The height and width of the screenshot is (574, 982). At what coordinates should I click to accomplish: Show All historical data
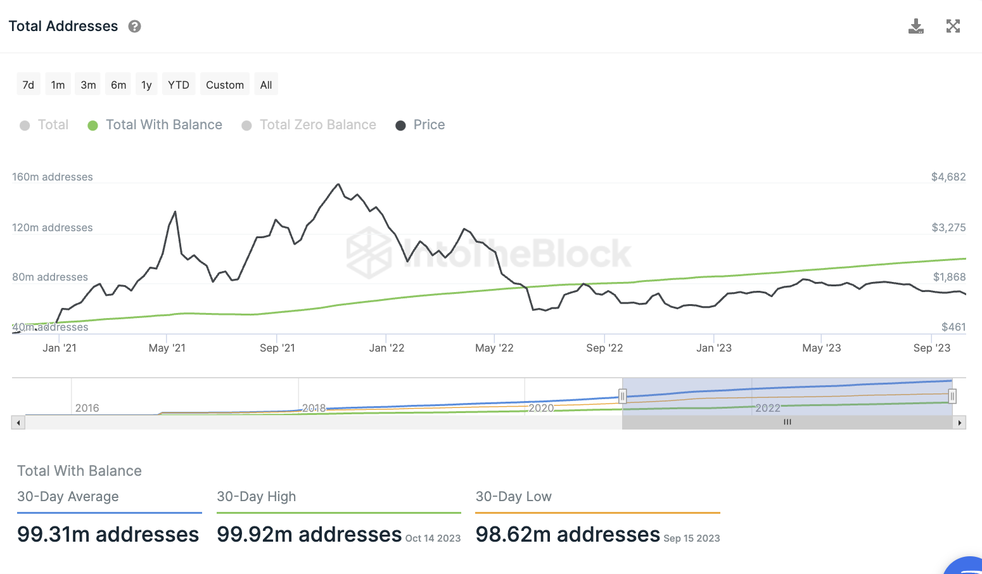[x=266, y=84]
